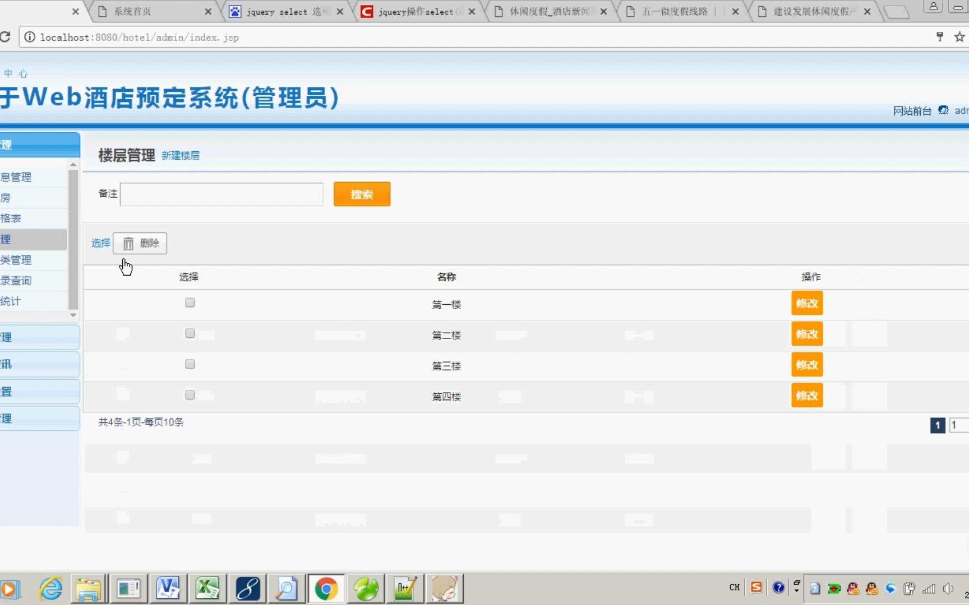The image size is (969, 605).
Task: Open Microsoft Visio from the taskbar
Action: click(168, 588)
